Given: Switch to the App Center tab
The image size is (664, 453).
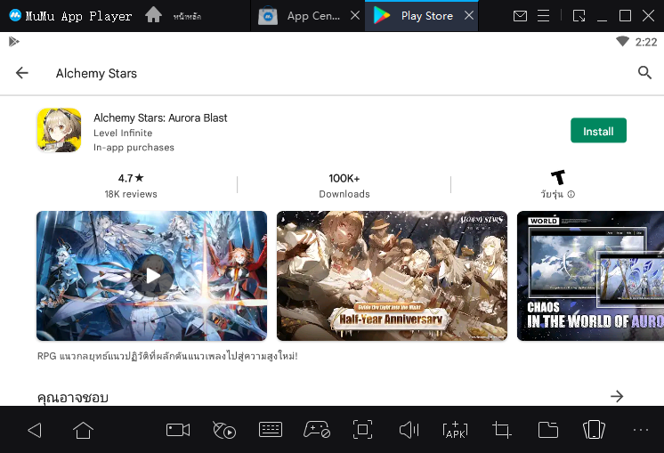Looking at the screenshot, I should point(303,16).
